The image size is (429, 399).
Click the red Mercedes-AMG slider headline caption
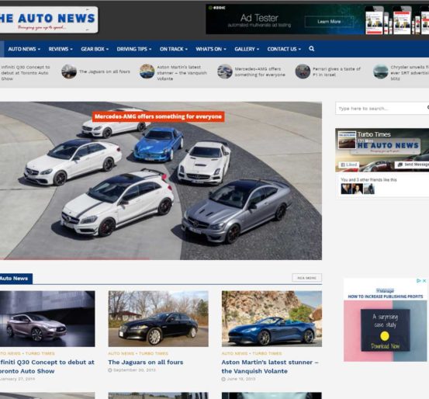158,116
